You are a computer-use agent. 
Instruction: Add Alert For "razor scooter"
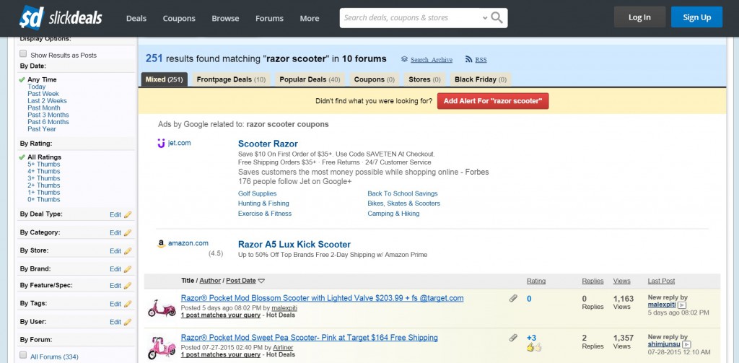pyautogui.click(x=493, y=101)
